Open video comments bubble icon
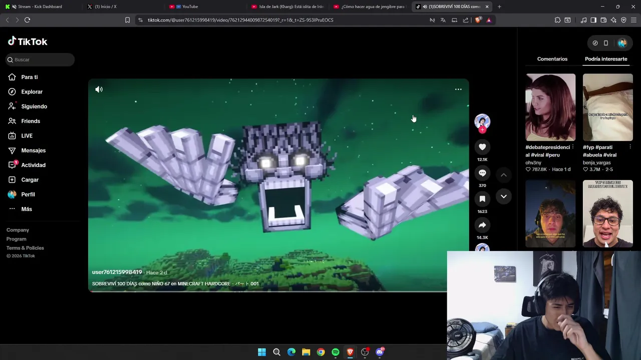This screenshot has height=360, width=641. (482, 173)
